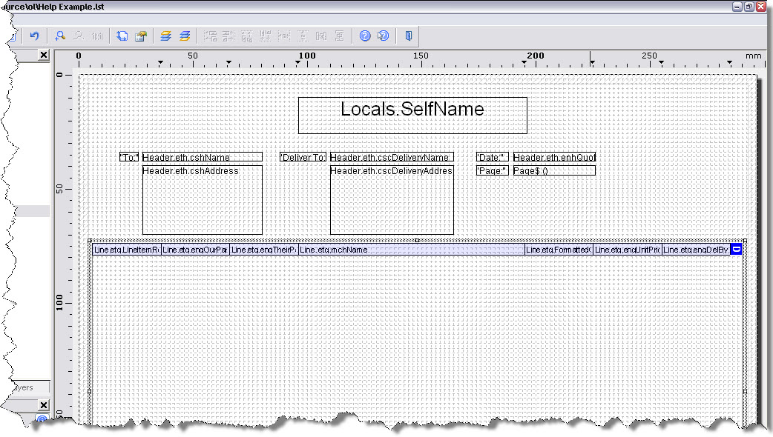The image size is (773, 437).
Task: Click the 100 mark on horizontal ruler
Action: click(x=307, y=56)
